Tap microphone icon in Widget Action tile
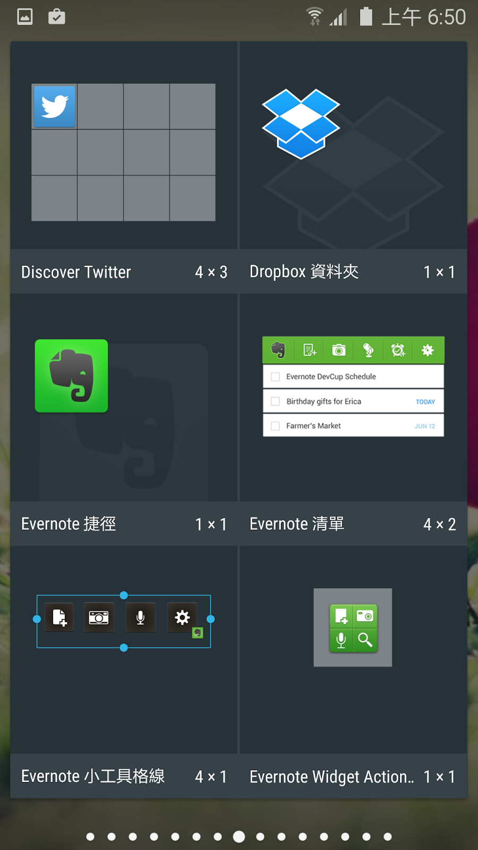 pos(342,640)
